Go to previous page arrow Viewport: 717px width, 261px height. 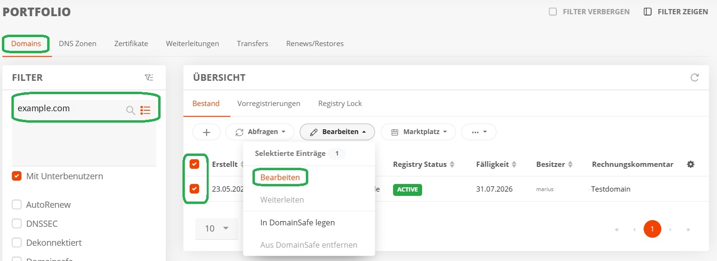tap(635, 229)
